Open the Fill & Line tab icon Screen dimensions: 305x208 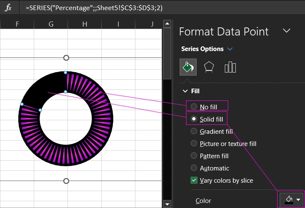(188, 67)
